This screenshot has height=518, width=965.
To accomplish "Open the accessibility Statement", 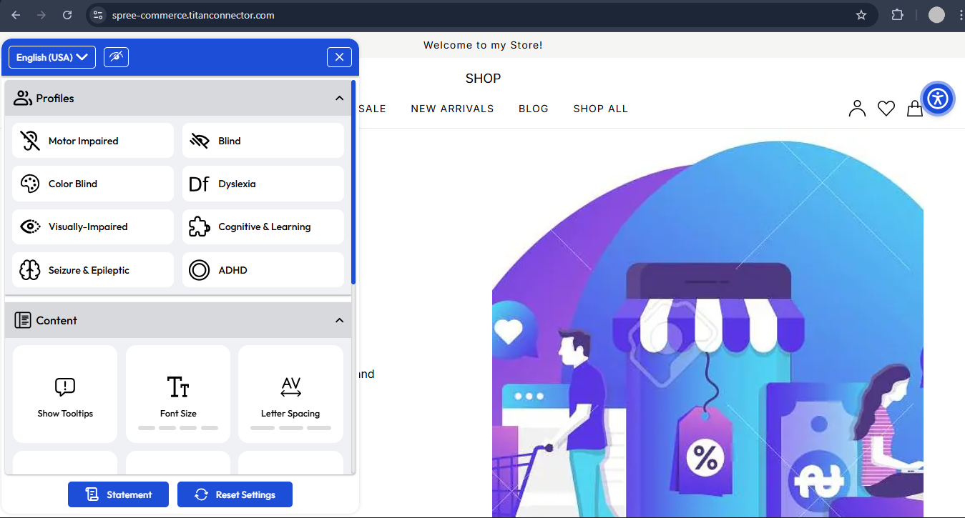I will click(x=118, y=494).
